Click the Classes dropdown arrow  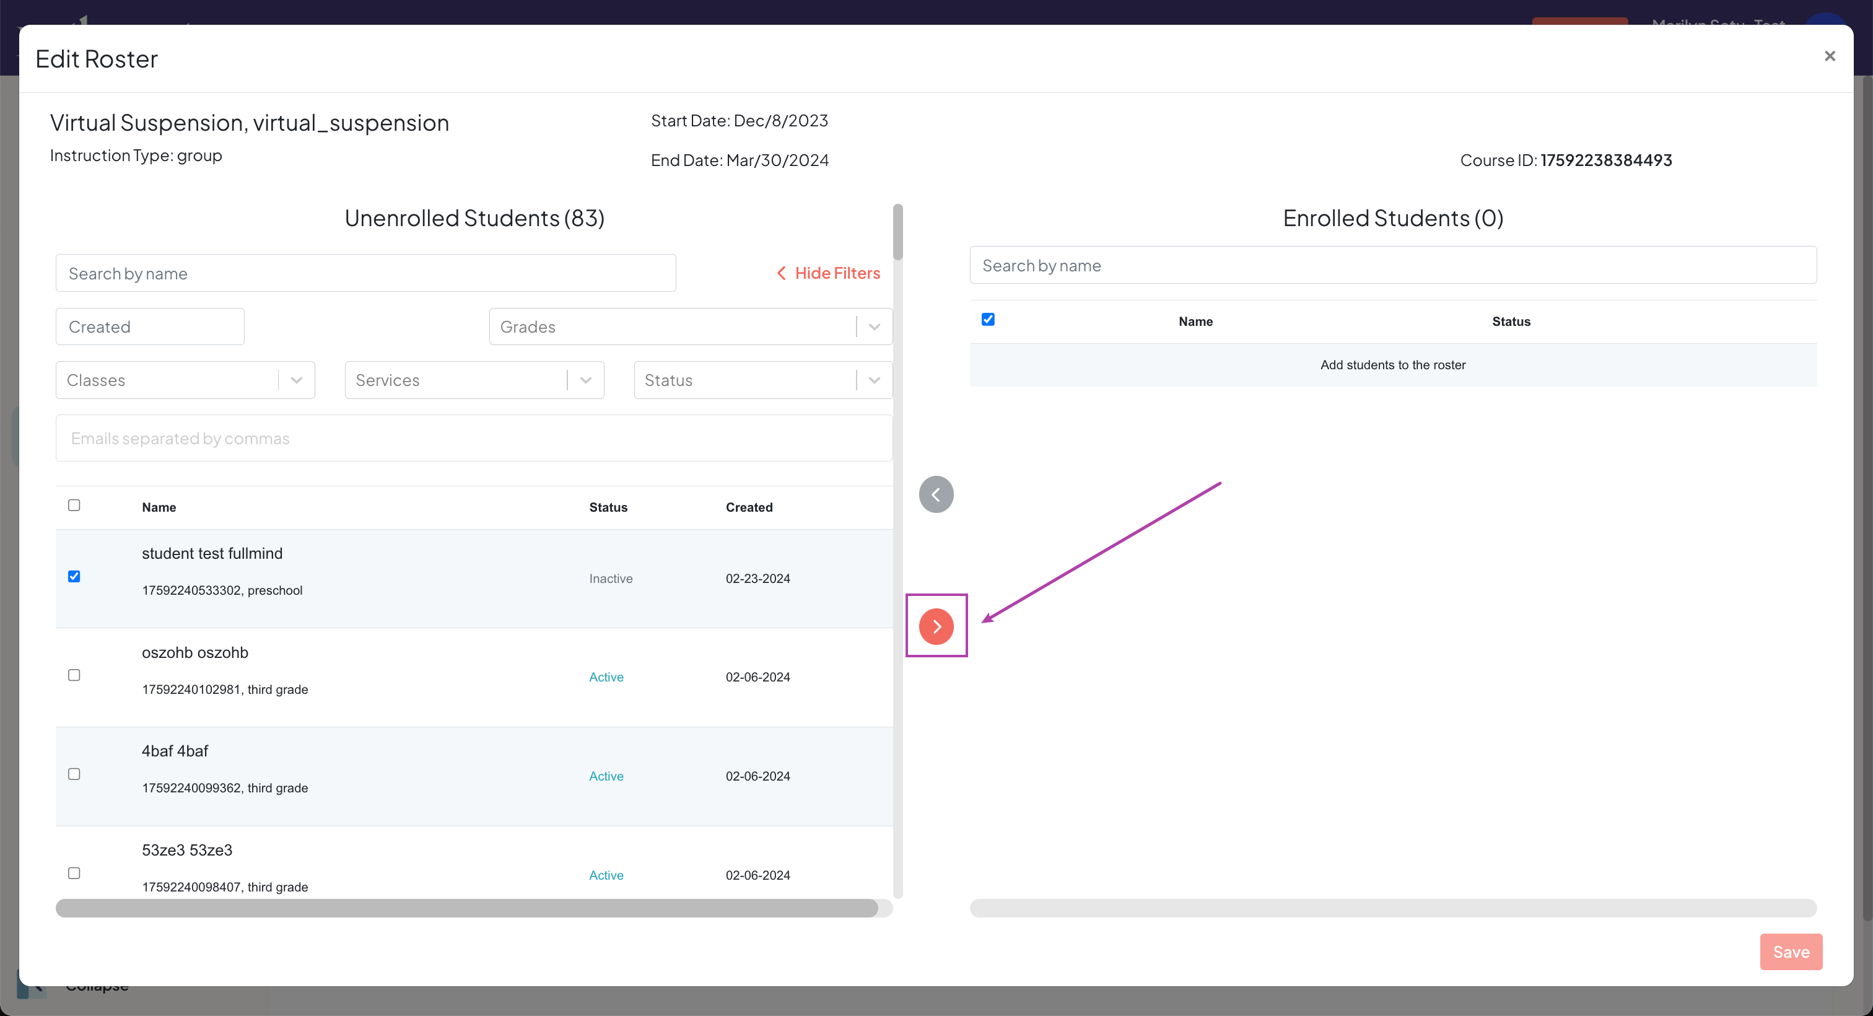296,380
